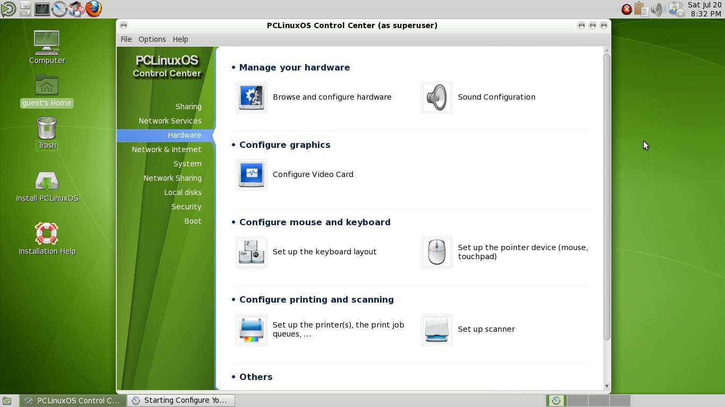
Task: Click the red X network tray icon
Action: point(627,9)
